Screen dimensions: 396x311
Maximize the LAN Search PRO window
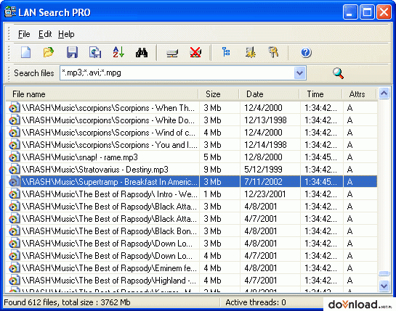[367, 12]
